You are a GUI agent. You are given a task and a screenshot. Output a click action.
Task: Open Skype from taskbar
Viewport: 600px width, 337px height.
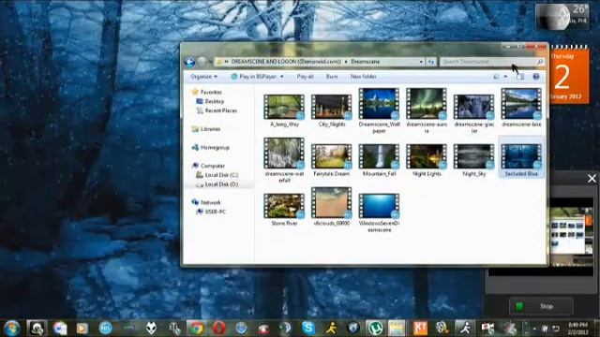pyautogui.click(x=308, y=329)
